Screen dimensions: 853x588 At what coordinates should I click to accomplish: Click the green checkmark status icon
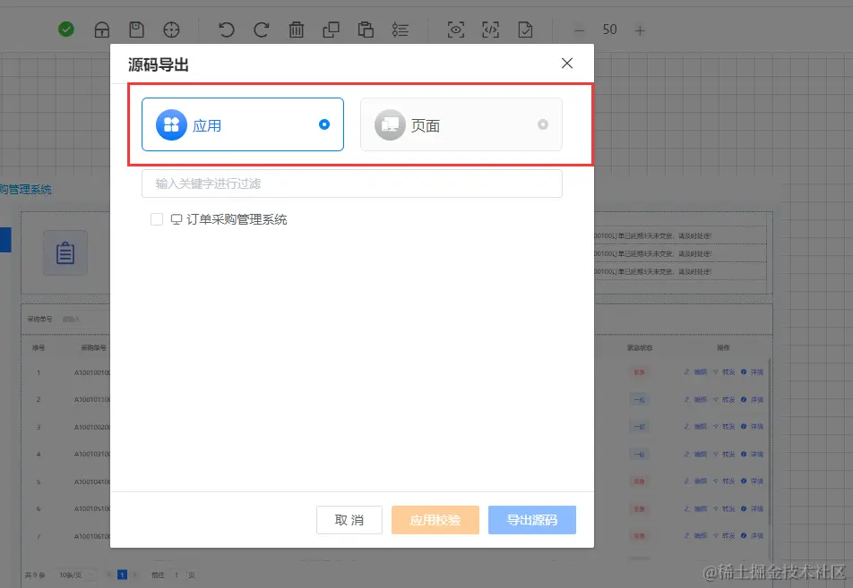(x=65, y=29)
